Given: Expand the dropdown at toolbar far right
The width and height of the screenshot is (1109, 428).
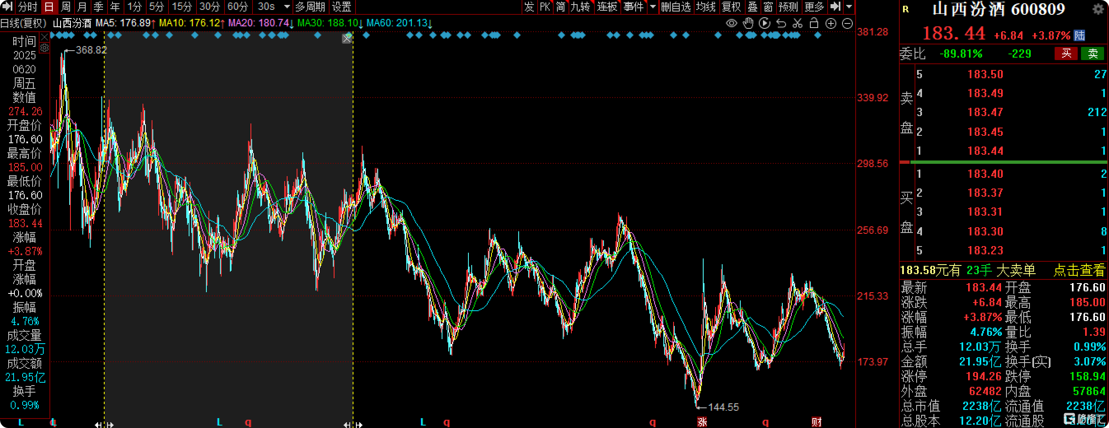Looking at the screenshot, I should (x=849, y=7).
